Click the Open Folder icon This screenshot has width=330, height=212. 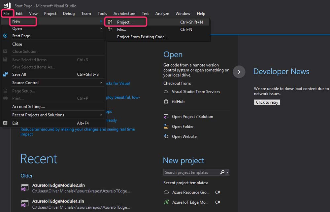[x=166, y=126]
